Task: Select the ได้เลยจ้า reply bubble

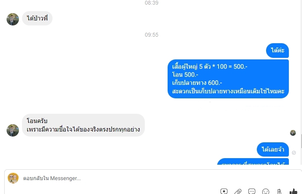Action: [273, 149]
